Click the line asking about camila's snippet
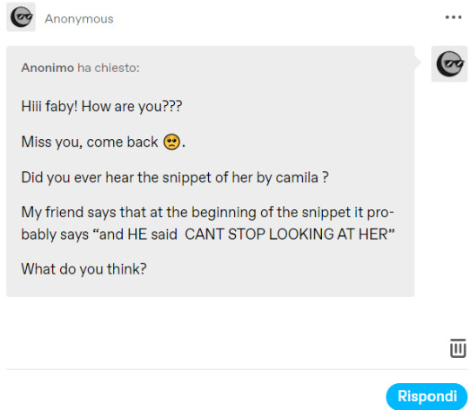 (175, 177)
